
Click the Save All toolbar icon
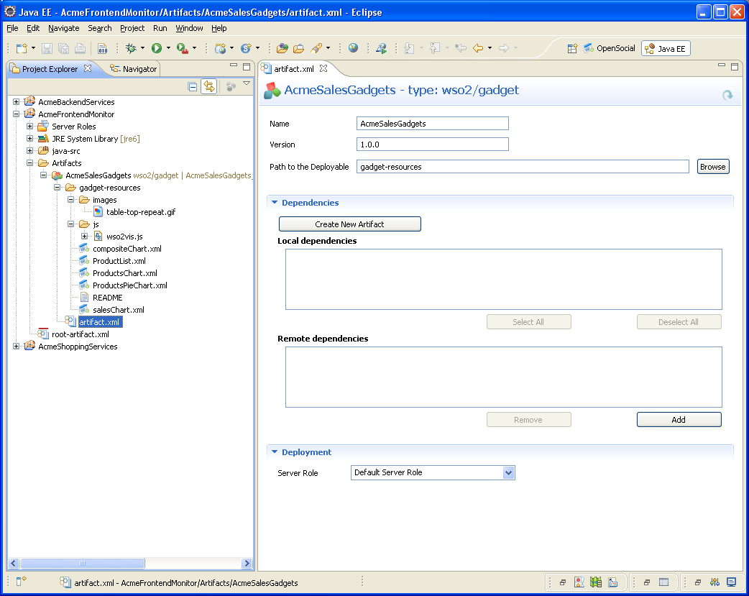(63, 48)
